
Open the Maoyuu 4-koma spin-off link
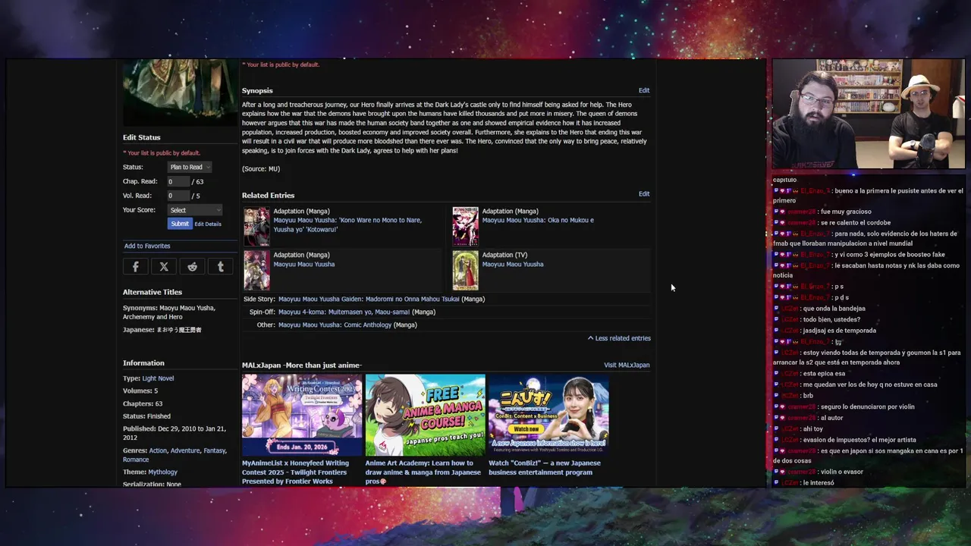344,312
